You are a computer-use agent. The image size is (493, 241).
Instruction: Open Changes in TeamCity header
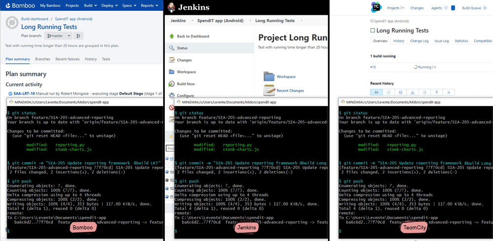[417, 8]
